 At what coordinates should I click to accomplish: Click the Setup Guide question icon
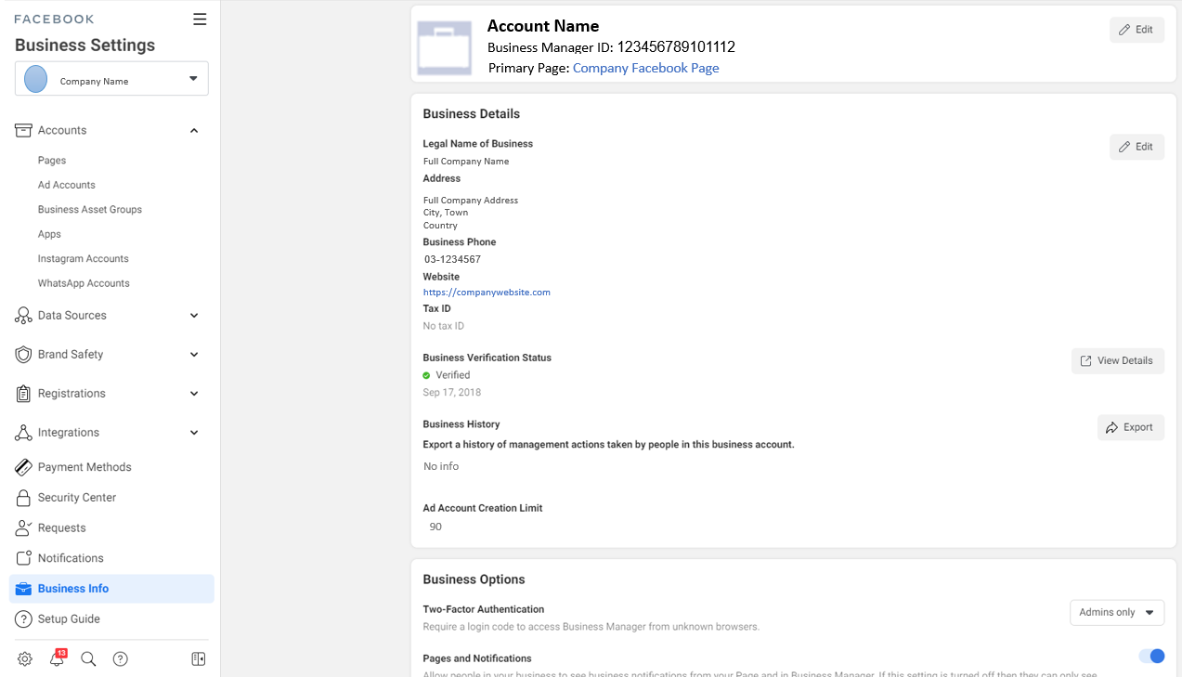pos(23,619)
